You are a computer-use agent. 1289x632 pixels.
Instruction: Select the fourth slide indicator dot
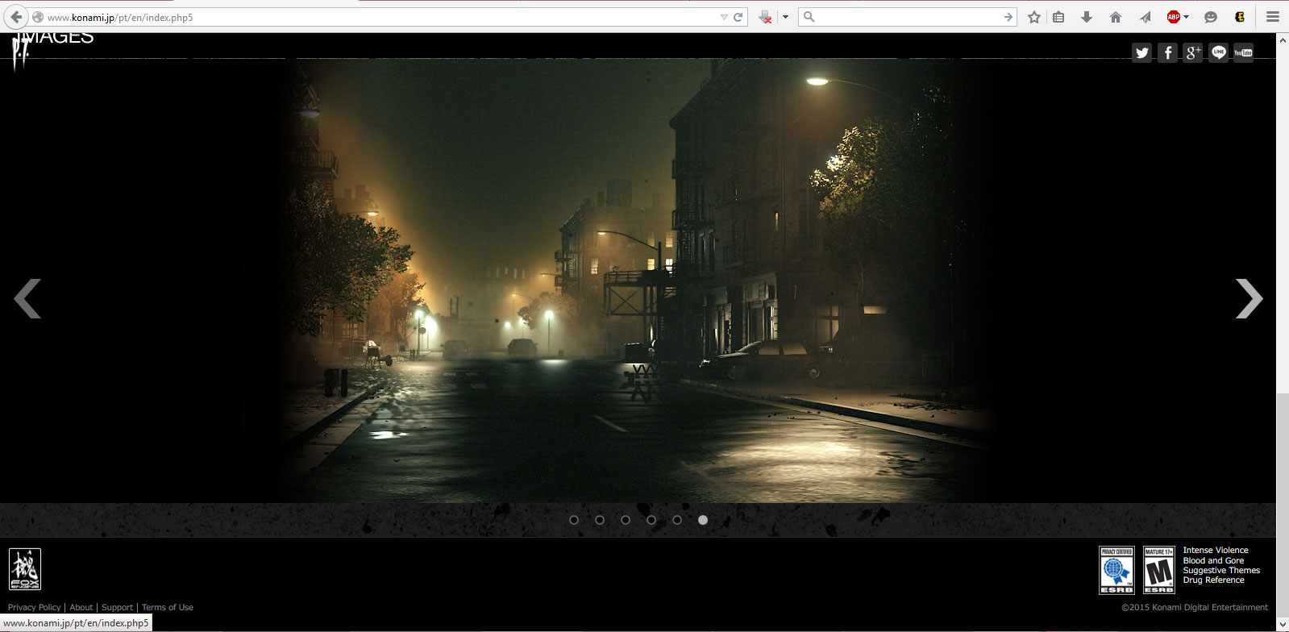pyautogui.click(x=651, y=520)
